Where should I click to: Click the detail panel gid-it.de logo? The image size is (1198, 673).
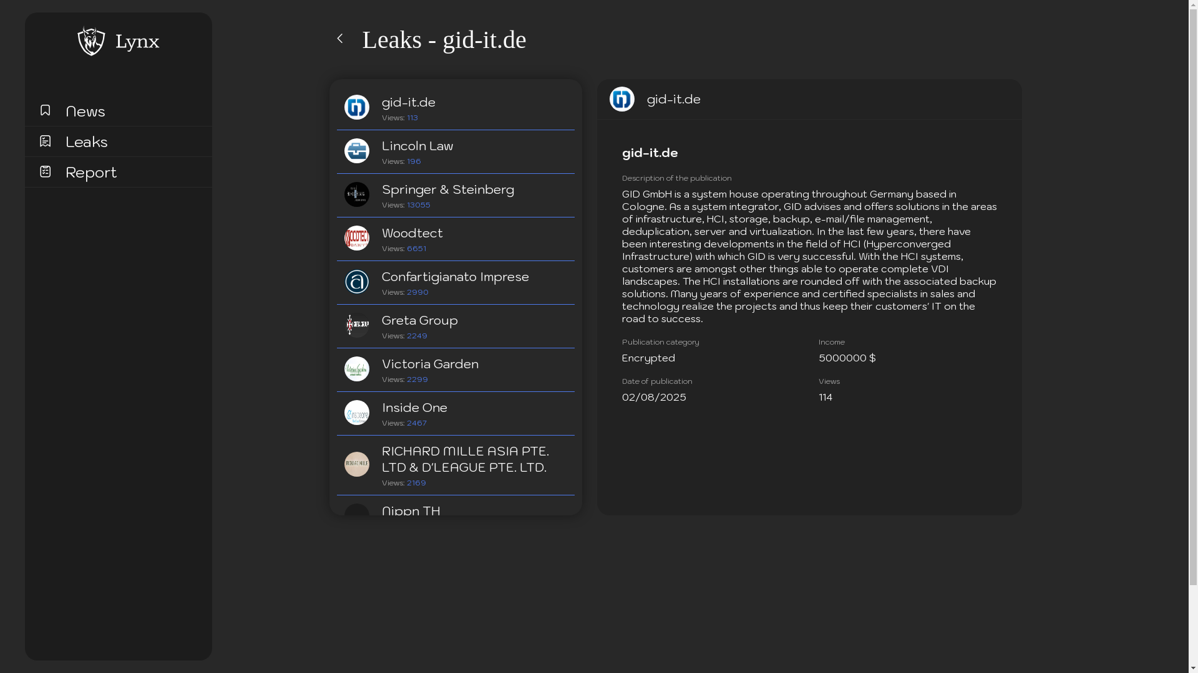[622, 99]
